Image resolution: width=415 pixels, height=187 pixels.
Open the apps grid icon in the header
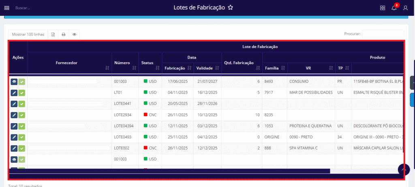(x=383, y=8)
